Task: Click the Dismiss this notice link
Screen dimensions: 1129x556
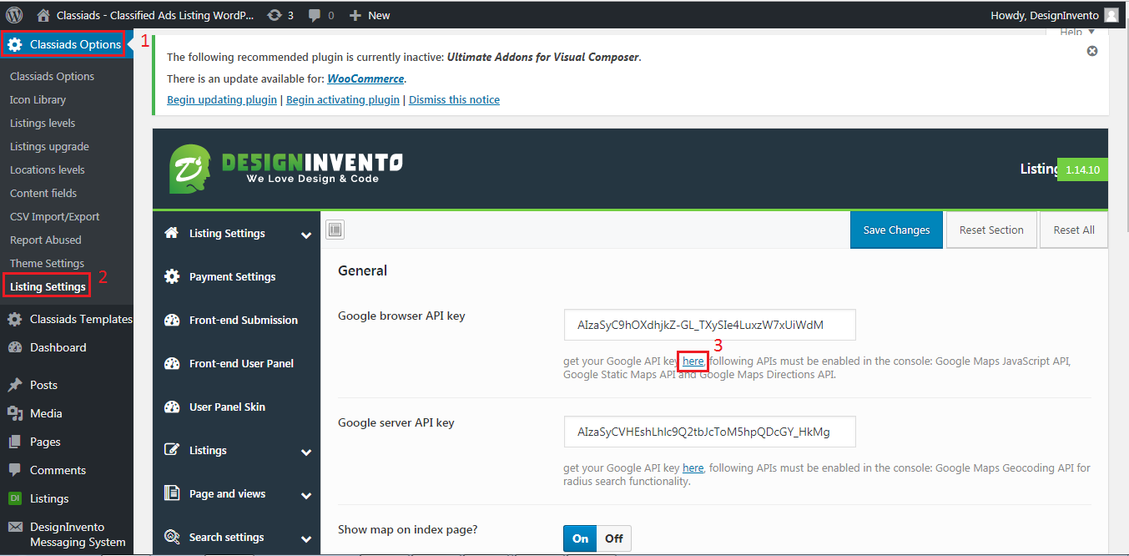Action: tap(454, 99)
